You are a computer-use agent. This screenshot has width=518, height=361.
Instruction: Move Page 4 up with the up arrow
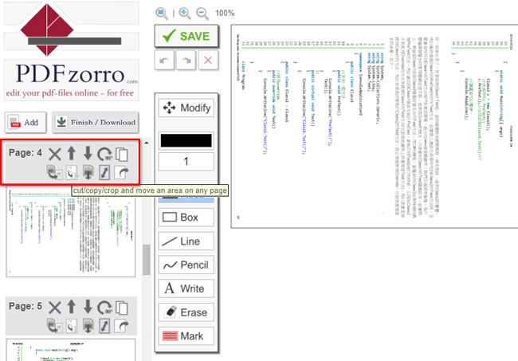click(x=72, y=154)
